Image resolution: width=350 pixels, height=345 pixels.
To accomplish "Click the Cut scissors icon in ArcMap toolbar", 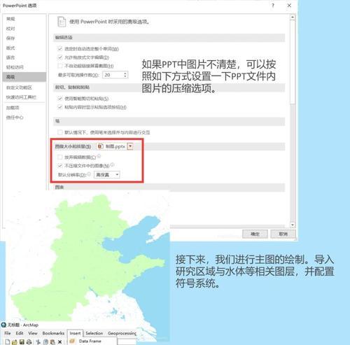I will 38,342.
